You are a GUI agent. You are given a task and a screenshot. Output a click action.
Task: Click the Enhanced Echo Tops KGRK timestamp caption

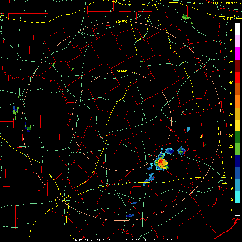point(122,240)
